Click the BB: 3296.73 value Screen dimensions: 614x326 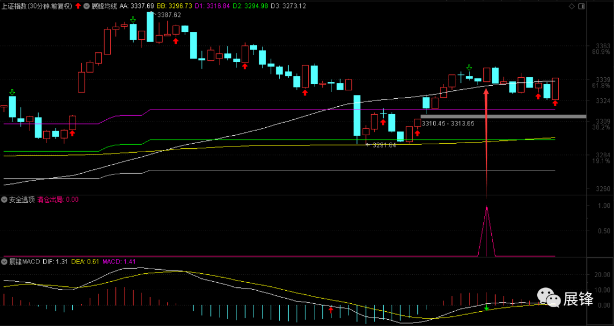[x=175, y=6]
